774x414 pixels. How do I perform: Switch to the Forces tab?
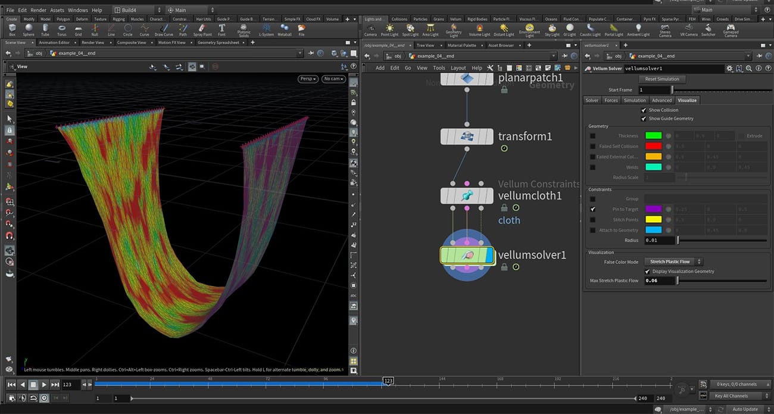(611, 100)
